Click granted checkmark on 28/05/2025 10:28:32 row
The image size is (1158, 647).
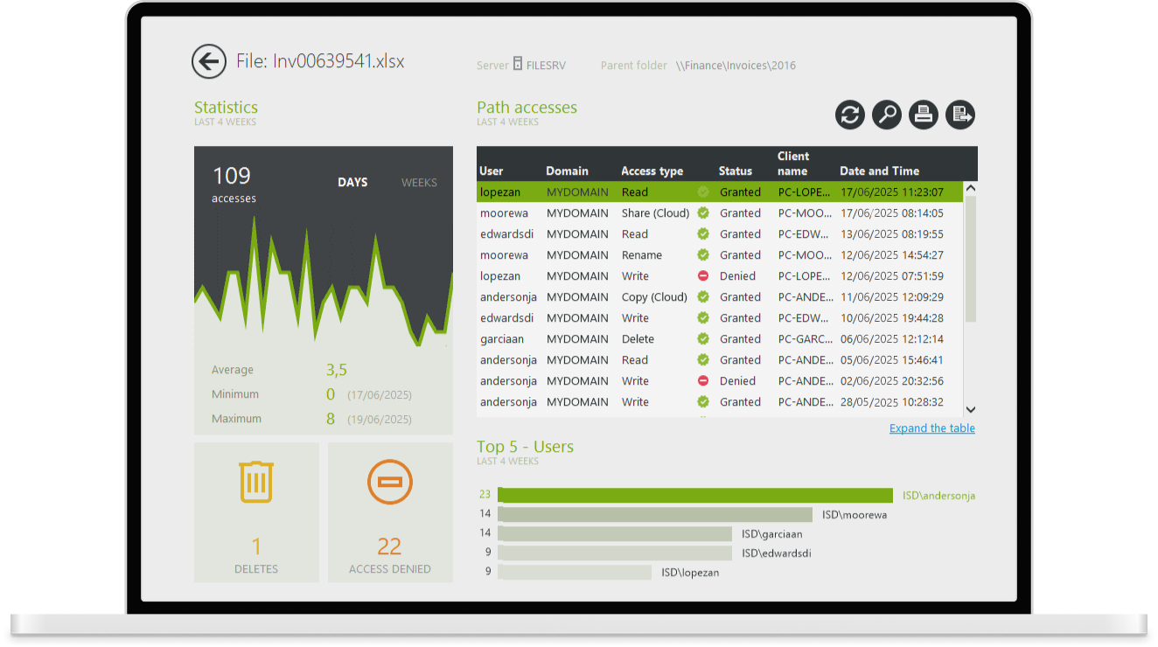(703, 402)
